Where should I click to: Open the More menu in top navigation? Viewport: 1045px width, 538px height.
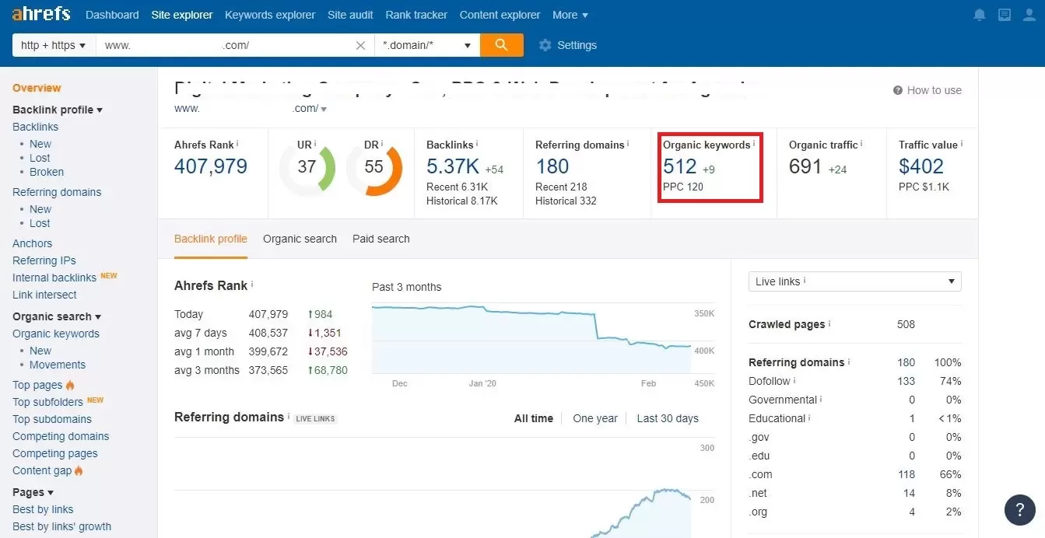tap(570, 15)
